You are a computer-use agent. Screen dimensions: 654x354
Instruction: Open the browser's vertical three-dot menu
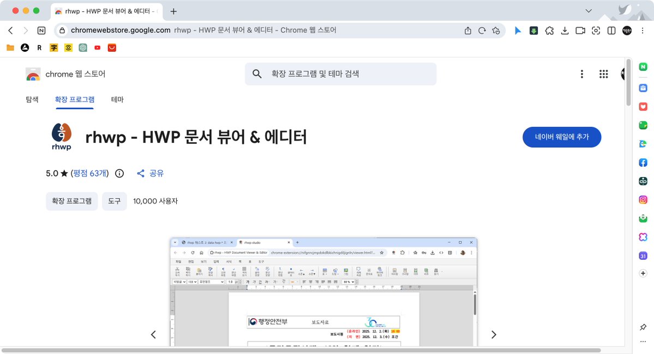point(643,30)
